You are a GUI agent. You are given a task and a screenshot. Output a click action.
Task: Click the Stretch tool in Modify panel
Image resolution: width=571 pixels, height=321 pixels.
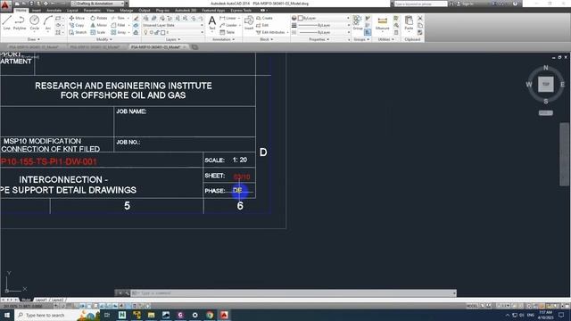(x=78, y=32)
